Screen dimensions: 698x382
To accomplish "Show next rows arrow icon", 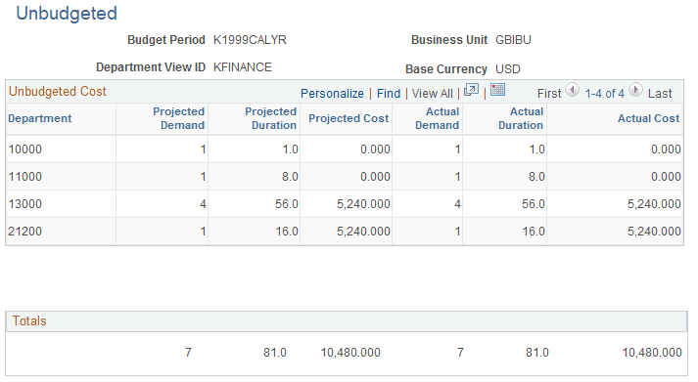I will [635, 90].
